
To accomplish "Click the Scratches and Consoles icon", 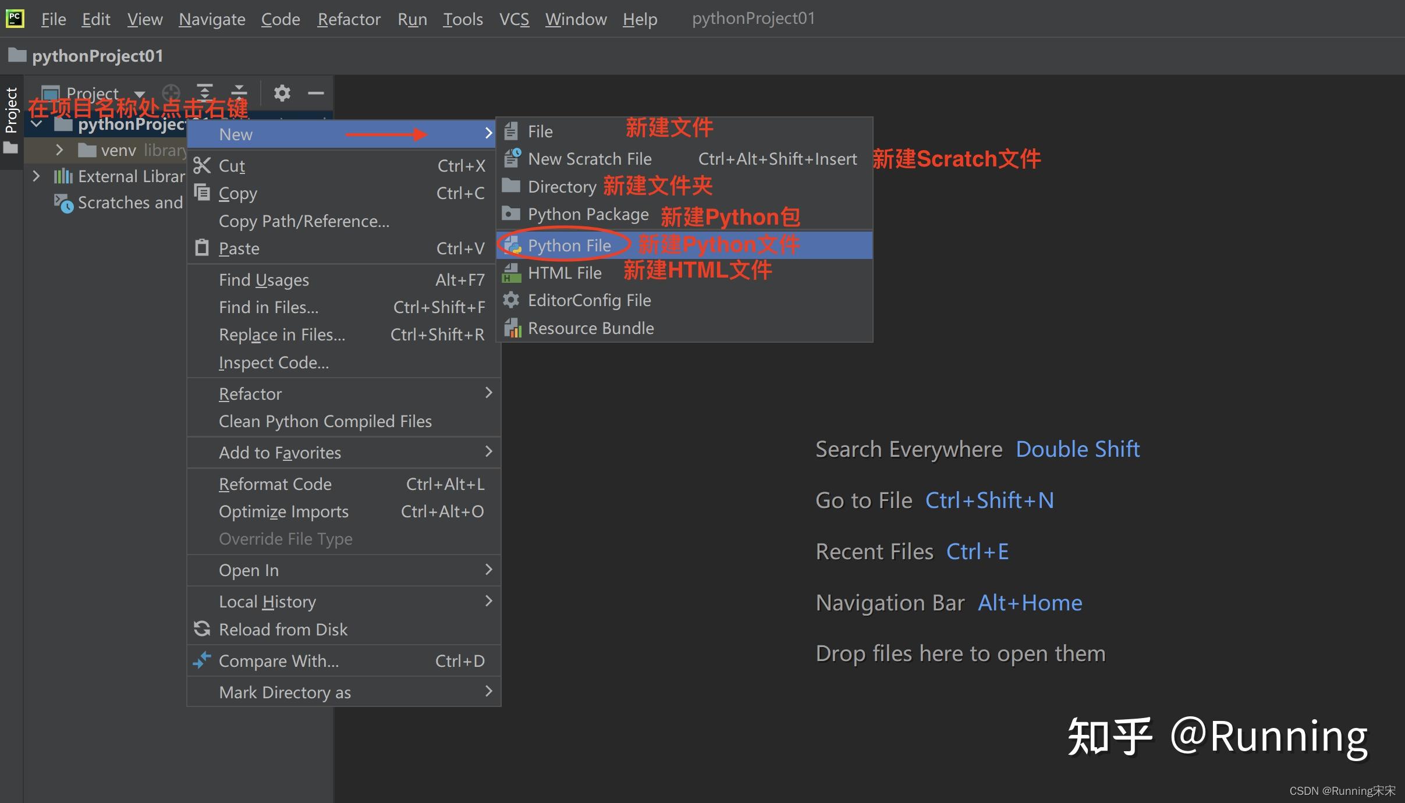I will point(63,203).
